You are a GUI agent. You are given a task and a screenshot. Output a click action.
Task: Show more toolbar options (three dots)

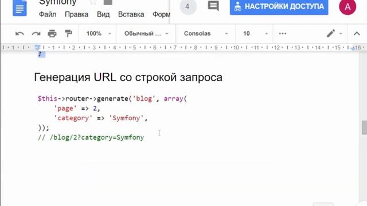(x=283, y=34)
